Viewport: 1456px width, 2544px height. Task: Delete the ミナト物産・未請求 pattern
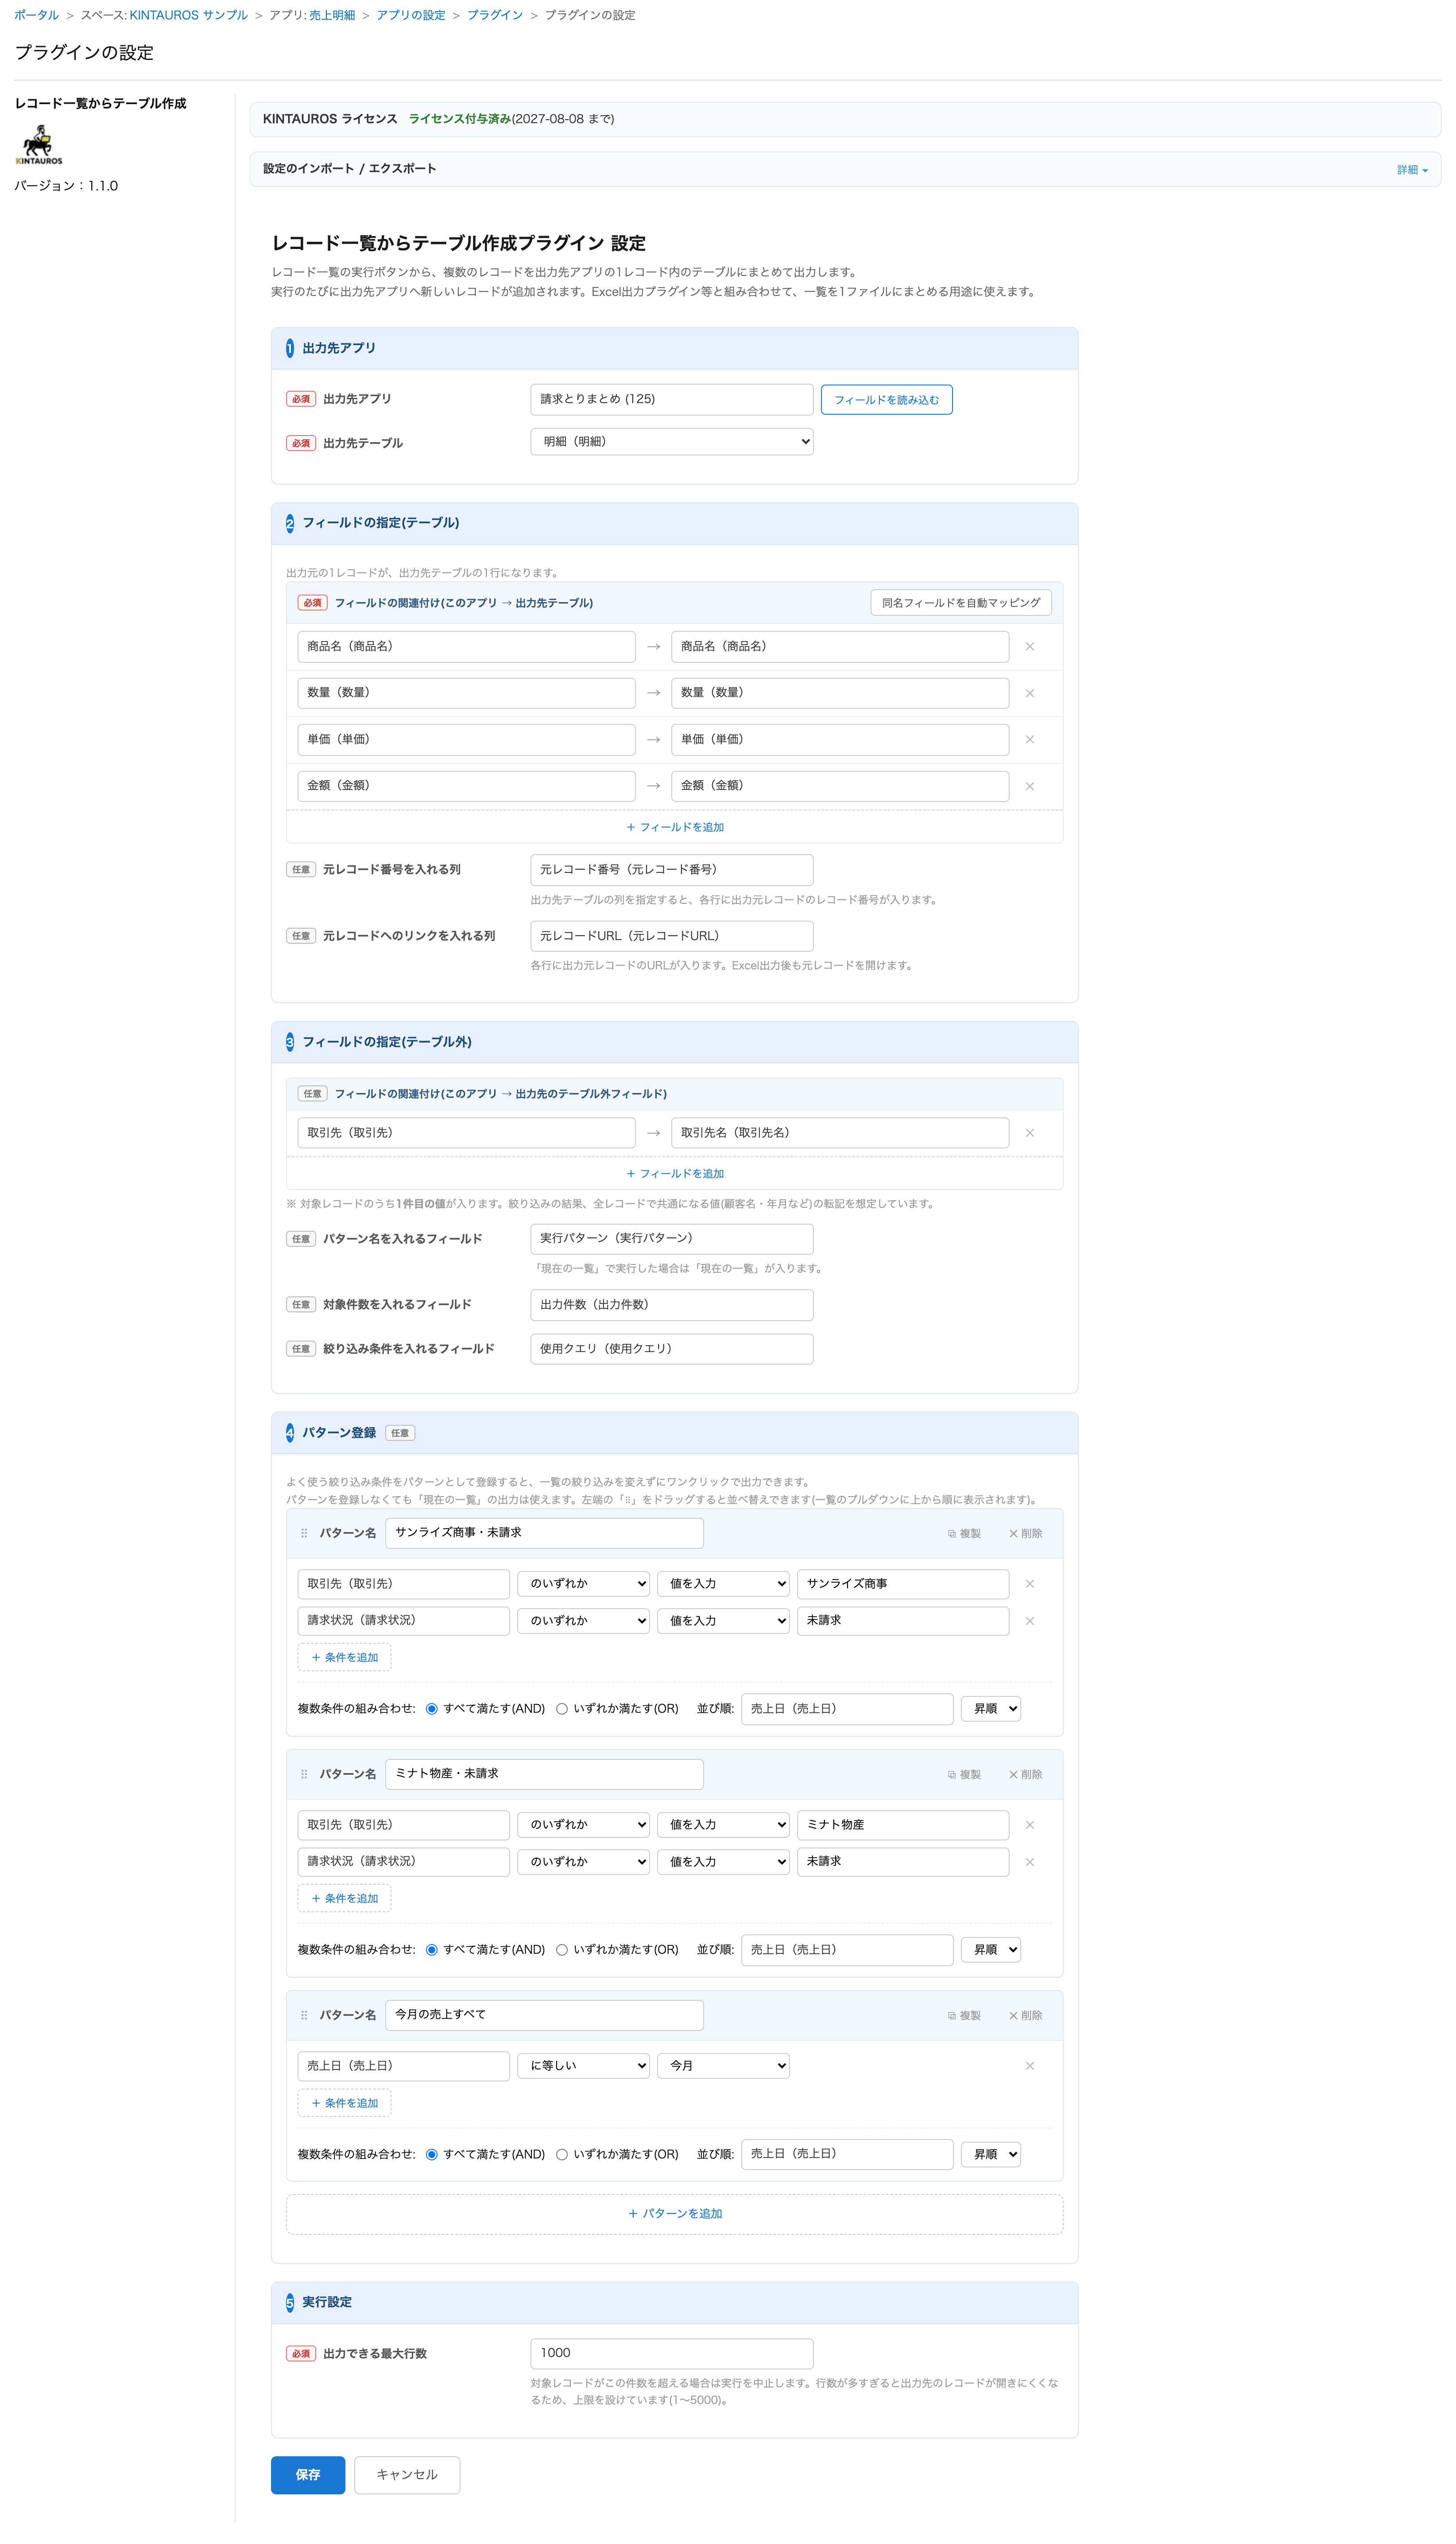1025,1775
